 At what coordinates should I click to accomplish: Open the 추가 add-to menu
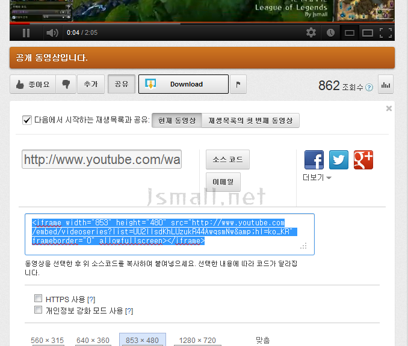pos(91,84)
